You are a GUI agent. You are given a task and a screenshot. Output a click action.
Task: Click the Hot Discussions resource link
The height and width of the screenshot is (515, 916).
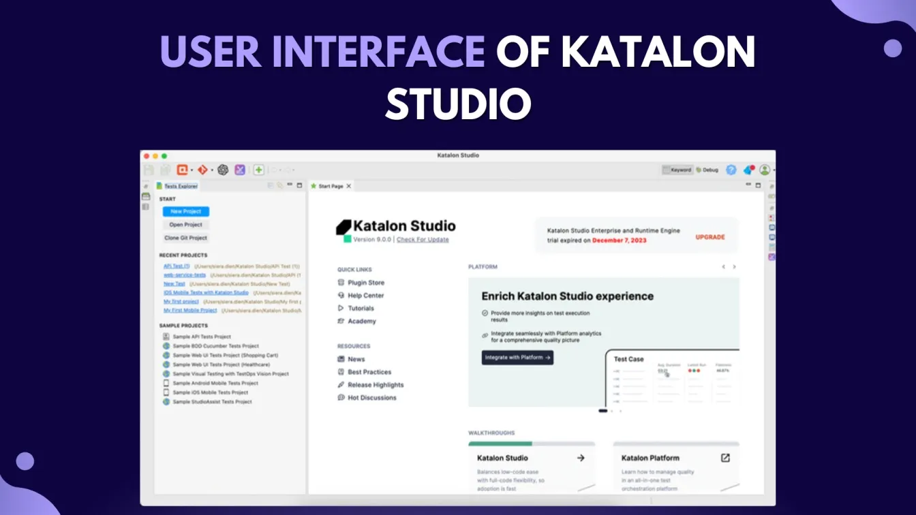click(x=367, y=398)
